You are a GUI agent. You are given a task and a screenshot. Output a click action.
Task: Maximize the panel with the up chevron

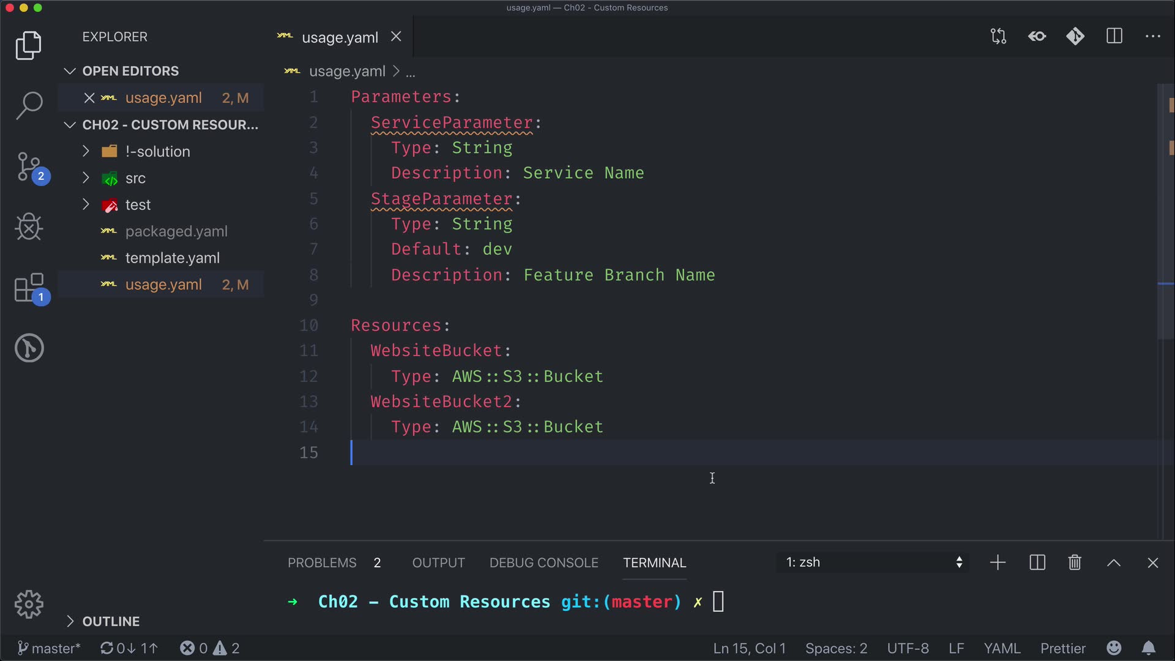[x=1114, y=562]
